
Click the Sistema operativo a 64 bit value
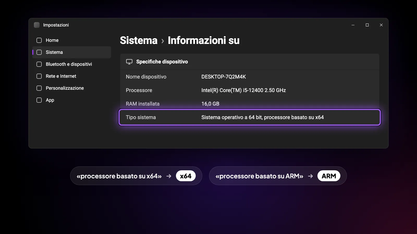click(x=262, y=117)
